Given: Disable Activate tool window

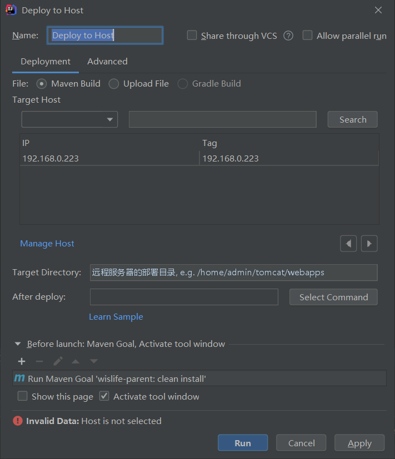Looking at the screenshot, I should click(103, 396).
